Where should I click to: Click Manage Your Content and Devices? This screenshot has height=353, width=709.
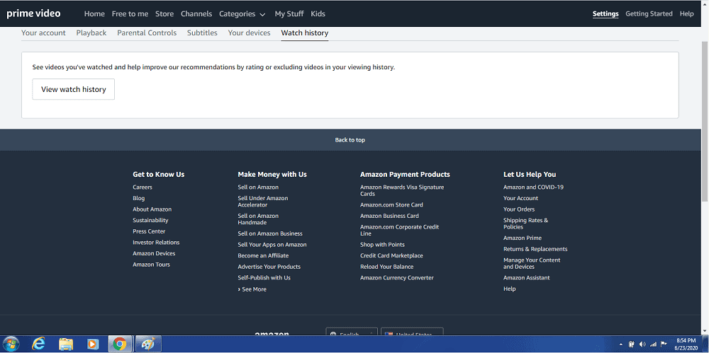(532, 264)
